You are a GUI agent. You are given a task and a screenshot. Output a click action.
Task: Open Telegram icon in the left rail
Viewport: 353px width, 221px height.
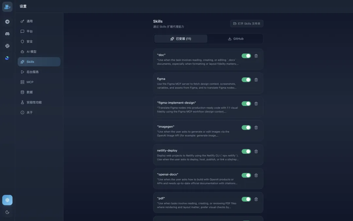[x=7, y=21]
